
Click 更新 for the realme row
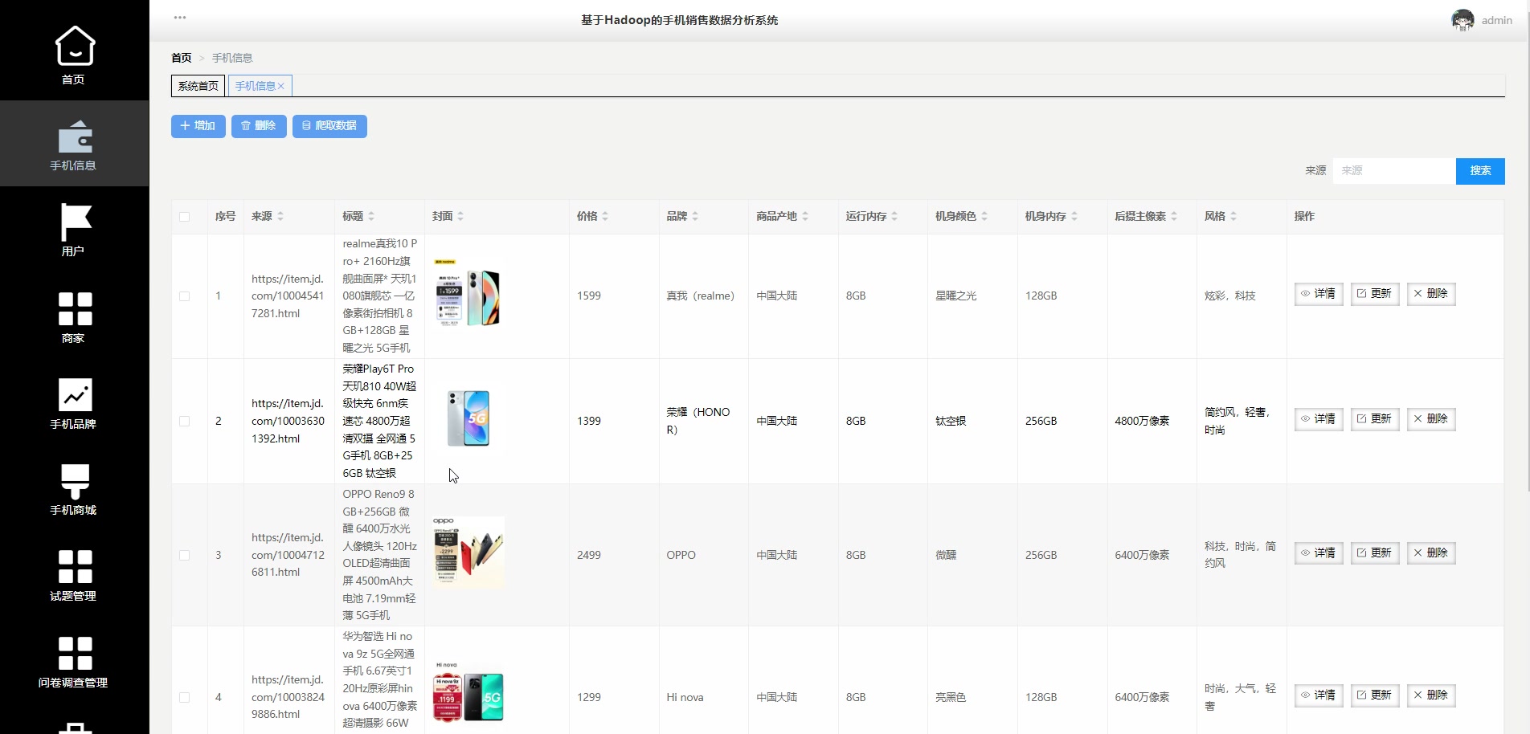1375,294
